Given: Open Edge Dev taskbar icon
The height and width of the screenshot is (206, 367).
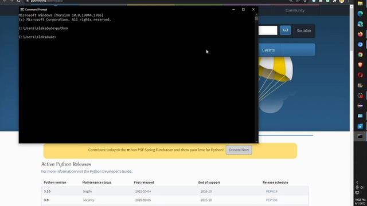Looking at the screenshot, I should coord(360,24).
